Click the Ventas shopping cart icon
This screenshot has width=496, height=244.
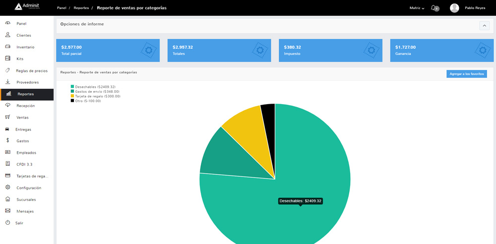coord(7,117)
